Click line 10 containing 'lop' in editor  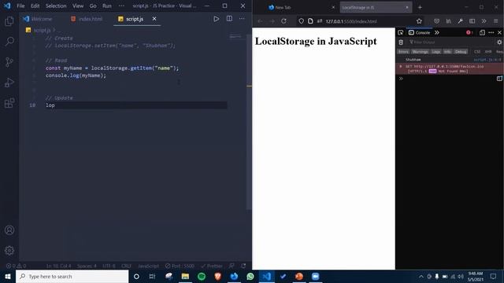[x=136, y=105]
